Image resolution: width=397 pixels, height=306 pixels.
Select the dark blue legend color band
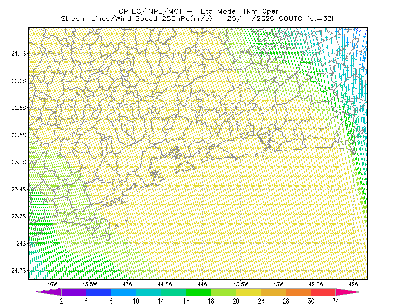tap(98, 292)
